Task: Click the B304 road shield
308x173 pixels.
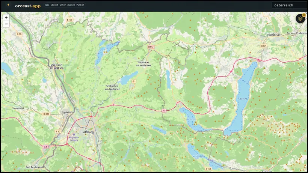Action: (46, 114)
